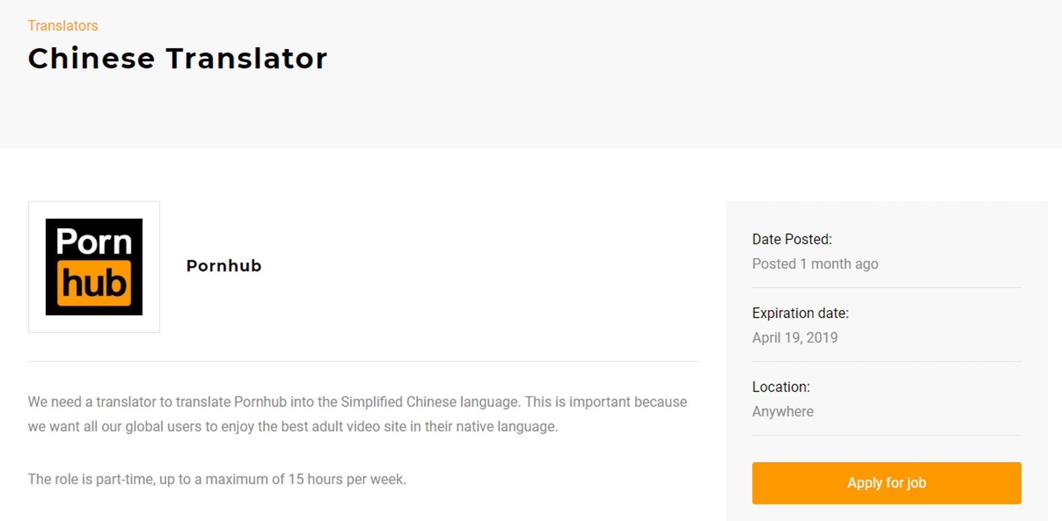Click the Chinese Translator job title heading
Screen dimensions: 1062x521
(x=178, y=59)
